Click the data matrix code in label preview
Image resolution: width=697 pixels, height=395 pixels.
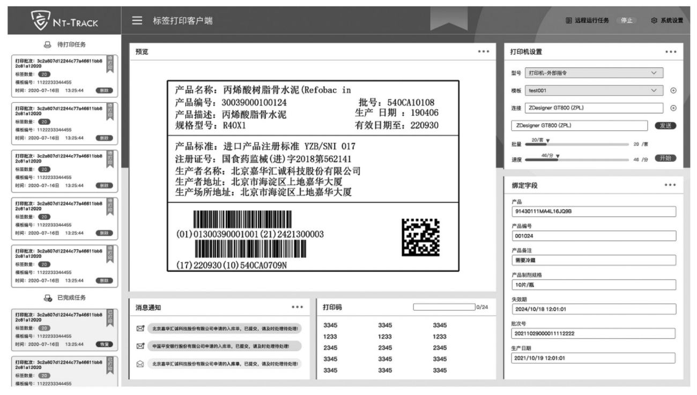point(420,237)
